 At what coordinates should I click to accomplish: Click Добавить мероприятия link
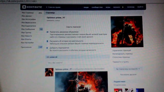[59, 48]
